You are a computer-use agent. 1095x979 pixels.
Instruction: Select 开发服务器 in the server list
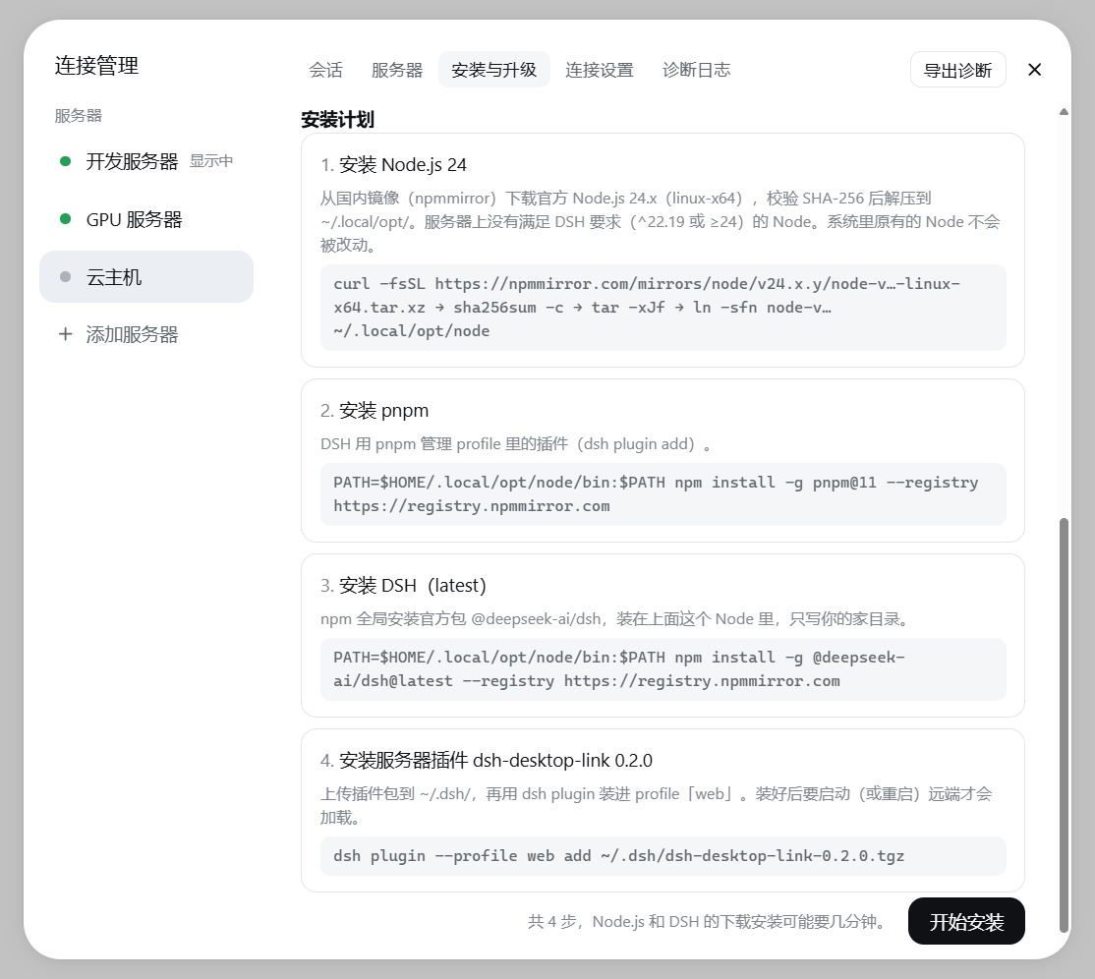tap(145, 161)
